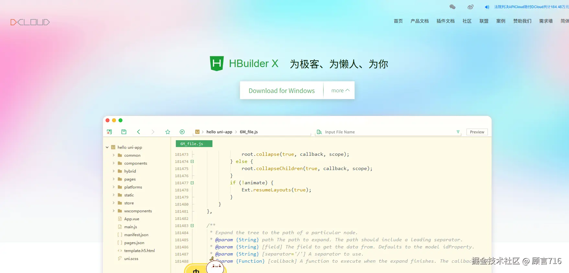Screen dimensions: 569x273
Task: Click the 'root.collapseChildren' code line
Action: tap(307, 169)
